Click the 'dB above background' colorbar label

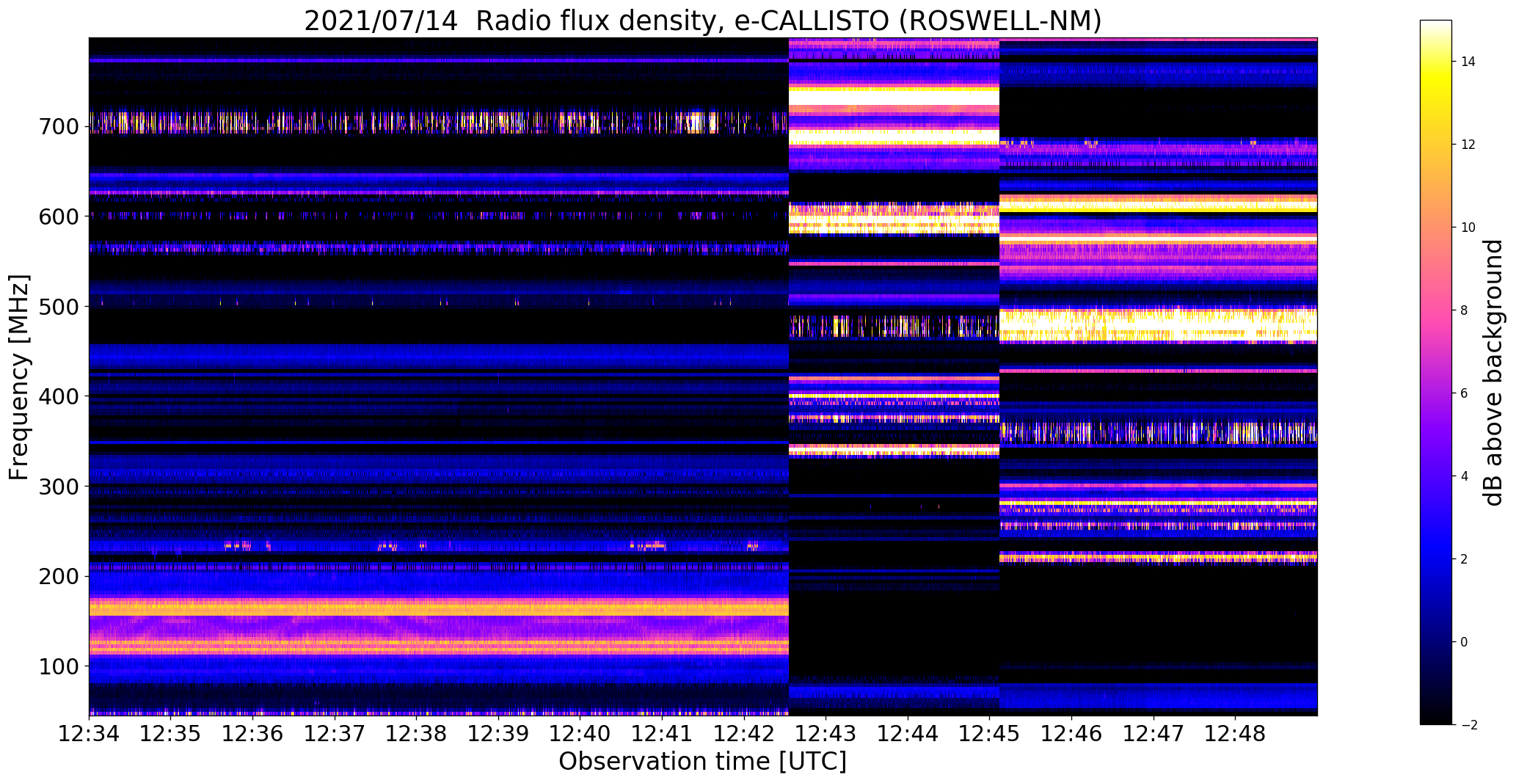pyautogui.click(x=1493, y=373)
